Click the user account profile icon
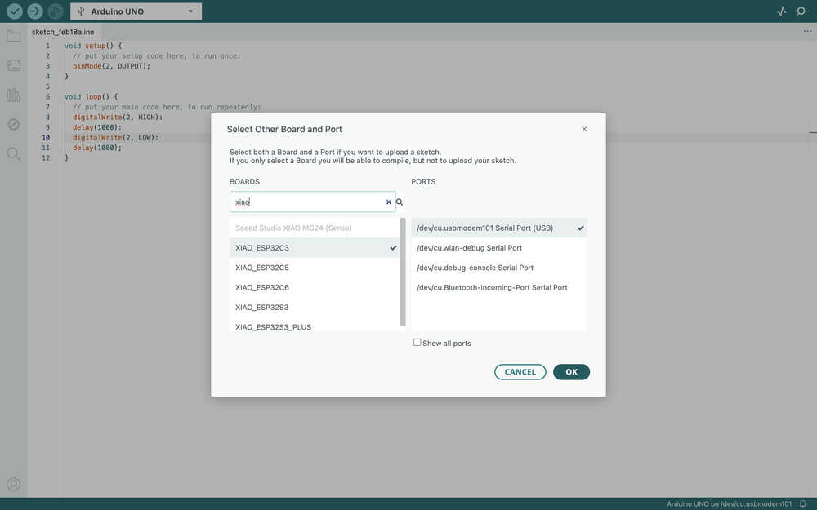 [14, 485]
